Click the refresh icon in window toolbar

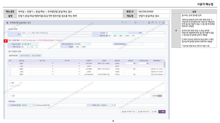click(x=156, y=22)
